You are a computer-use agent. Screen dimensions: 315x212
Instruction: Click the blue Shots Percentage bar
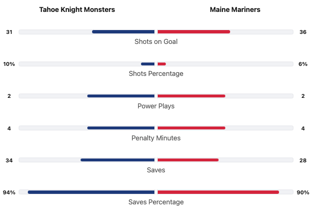coord(148,64)
